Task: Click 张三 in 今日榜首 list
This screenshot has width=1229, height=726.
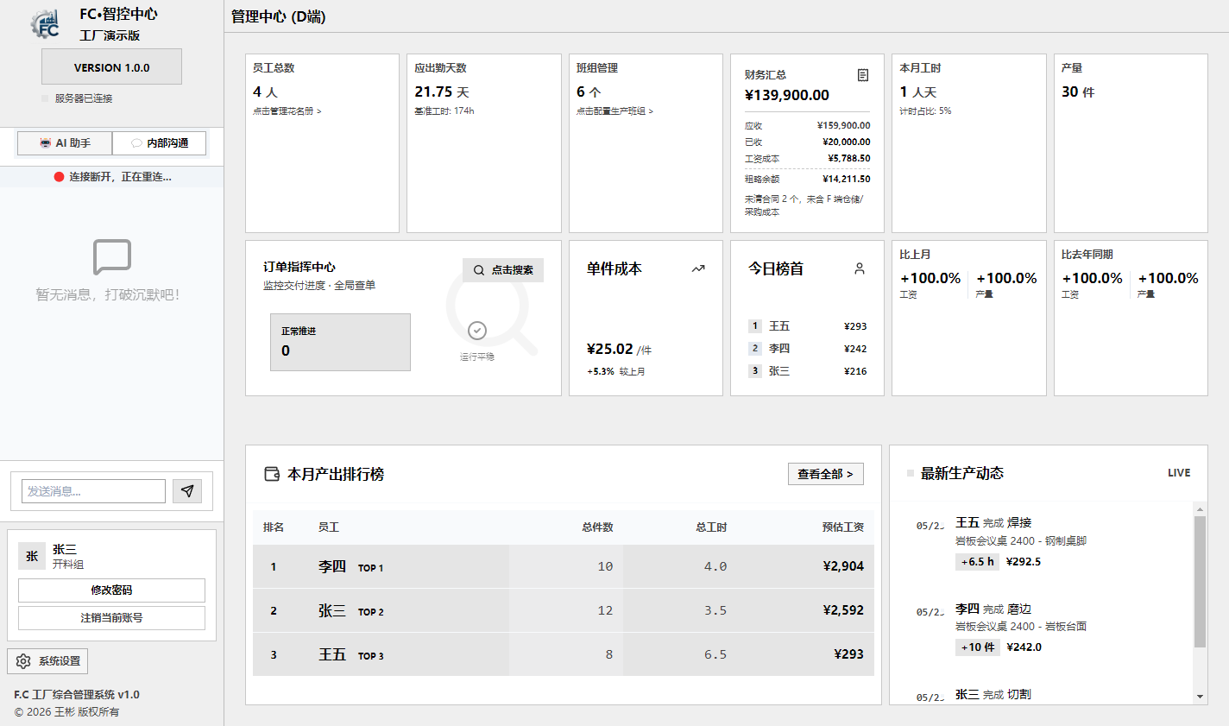Action: (x=779, y=371)
